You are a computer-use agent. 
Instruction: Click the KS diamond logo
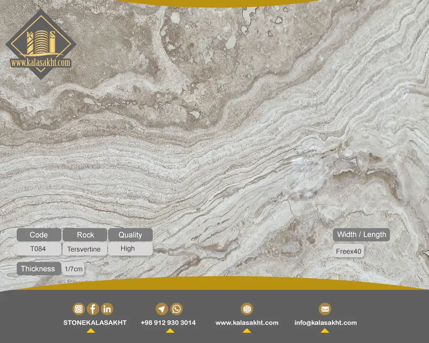[x=41, y=45]
